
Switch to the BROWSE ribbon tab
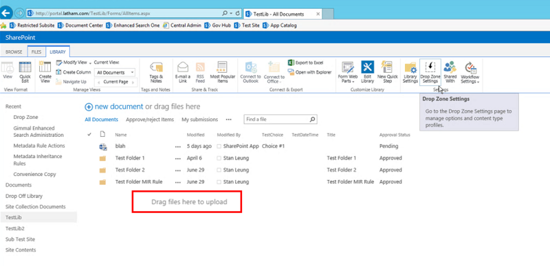[x=14, y=52]
